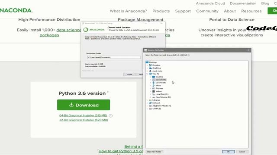This screenshot has width=277, height=155.
Task: Click the green Download button
Action: point(84,105)
